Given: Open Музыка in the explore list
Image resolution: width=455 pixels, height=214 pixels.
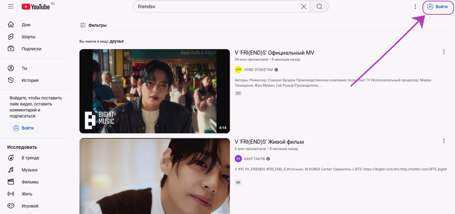Looking at the screenshot, I should coord(29,170).
